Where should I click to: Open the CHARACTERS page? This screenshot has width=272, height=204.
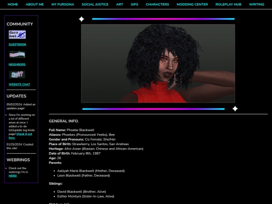[x=157, y=5]
